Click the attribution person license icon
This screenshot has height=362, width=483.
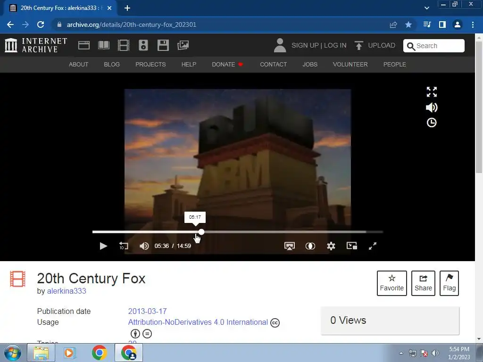[135, 334]
